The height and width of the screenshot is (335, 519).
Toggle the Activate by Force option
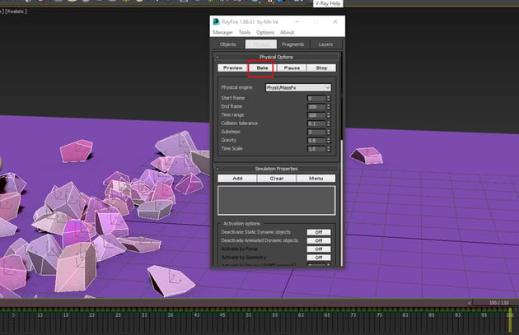[x=318, y=249]
